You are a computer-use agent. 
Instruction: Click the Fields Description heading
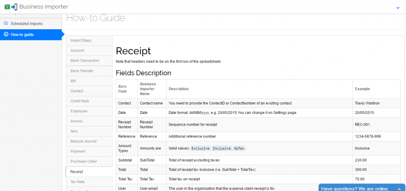pyautogui.click(x=144, y=73)
